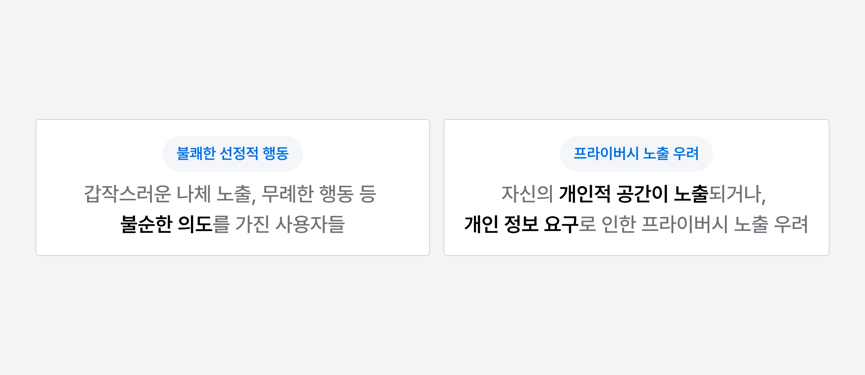Click the gray word 가진 in left card

coord(253,224)
